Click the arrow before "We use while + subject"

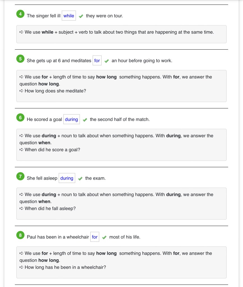[21, 32]
